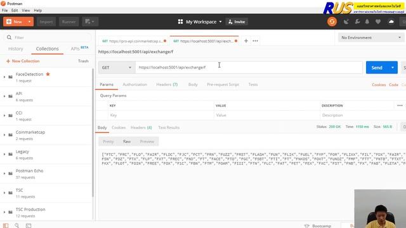
Task: Click the heart icon in header
Action: (x=378, y=22)
